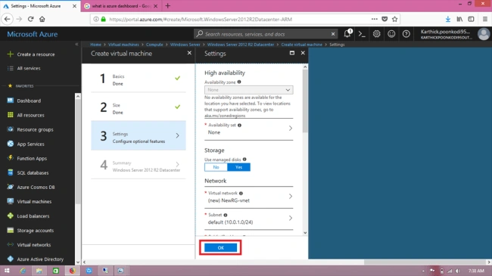
Task: Open the Availability zone dropdown
Action: coord(248,90)
